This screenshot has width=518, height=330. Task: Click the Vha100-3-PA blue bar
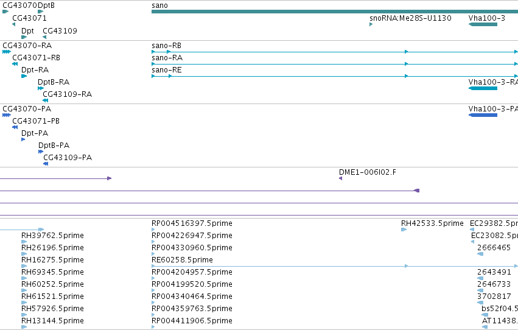tap(483, 115)
